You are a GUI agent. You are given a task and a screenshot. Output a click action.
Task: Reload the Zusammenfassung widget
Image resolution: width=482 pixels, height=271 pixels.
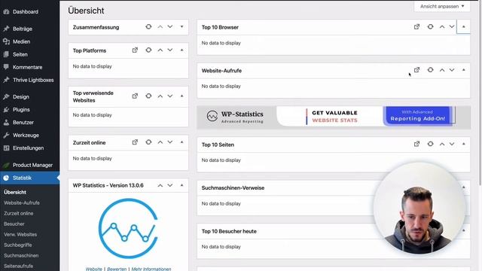(148, 27)
